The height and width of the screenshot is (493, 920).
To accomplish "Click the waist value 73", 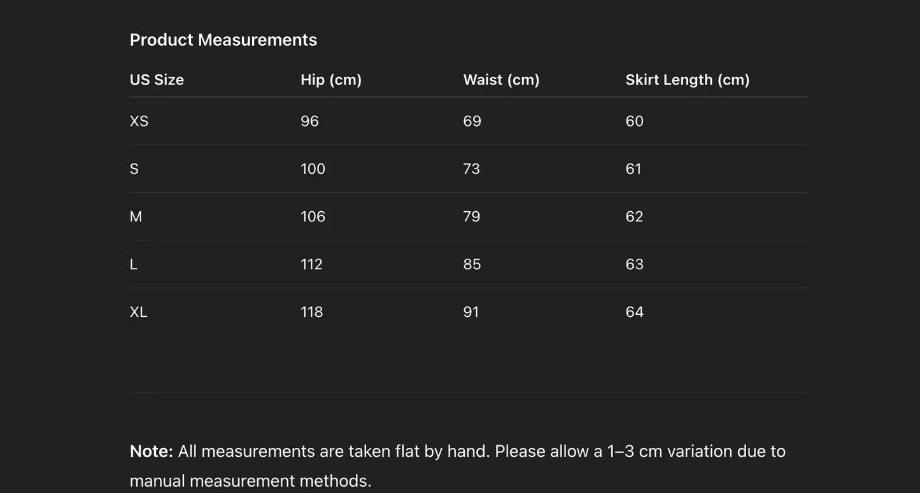I will (471, 169).
